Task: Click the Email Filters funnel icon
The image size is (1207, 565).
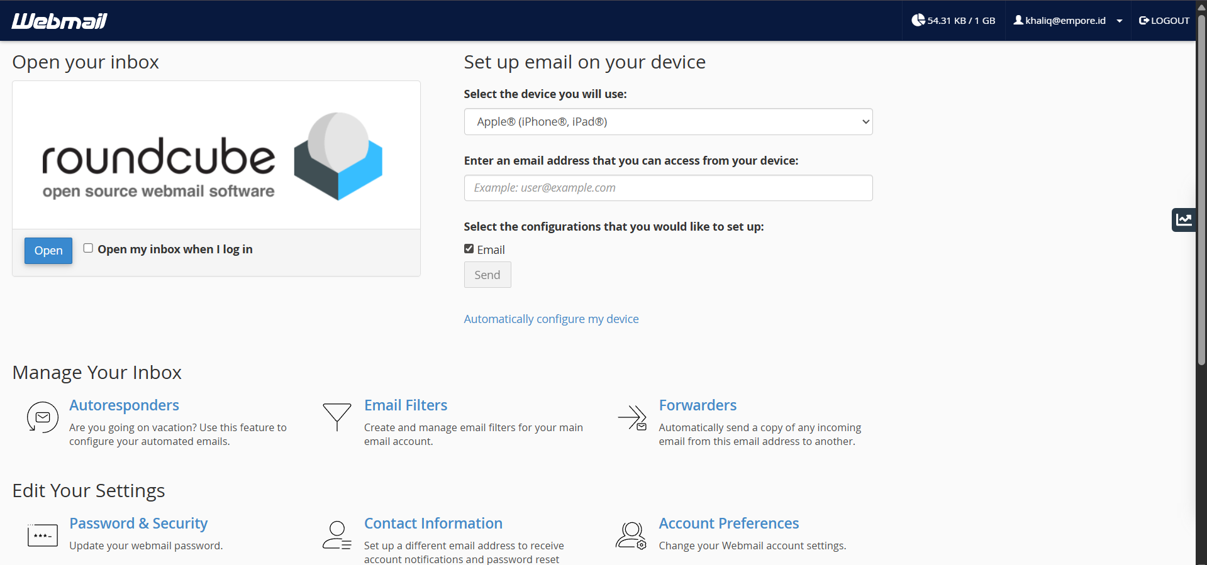Action: [x=337, y=417]
